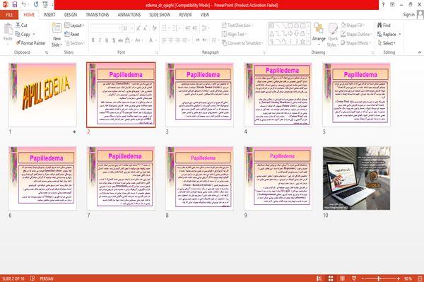Open Shape Effects dropdown
This screenshot has width=424, height=282.
tap(356, 43)
